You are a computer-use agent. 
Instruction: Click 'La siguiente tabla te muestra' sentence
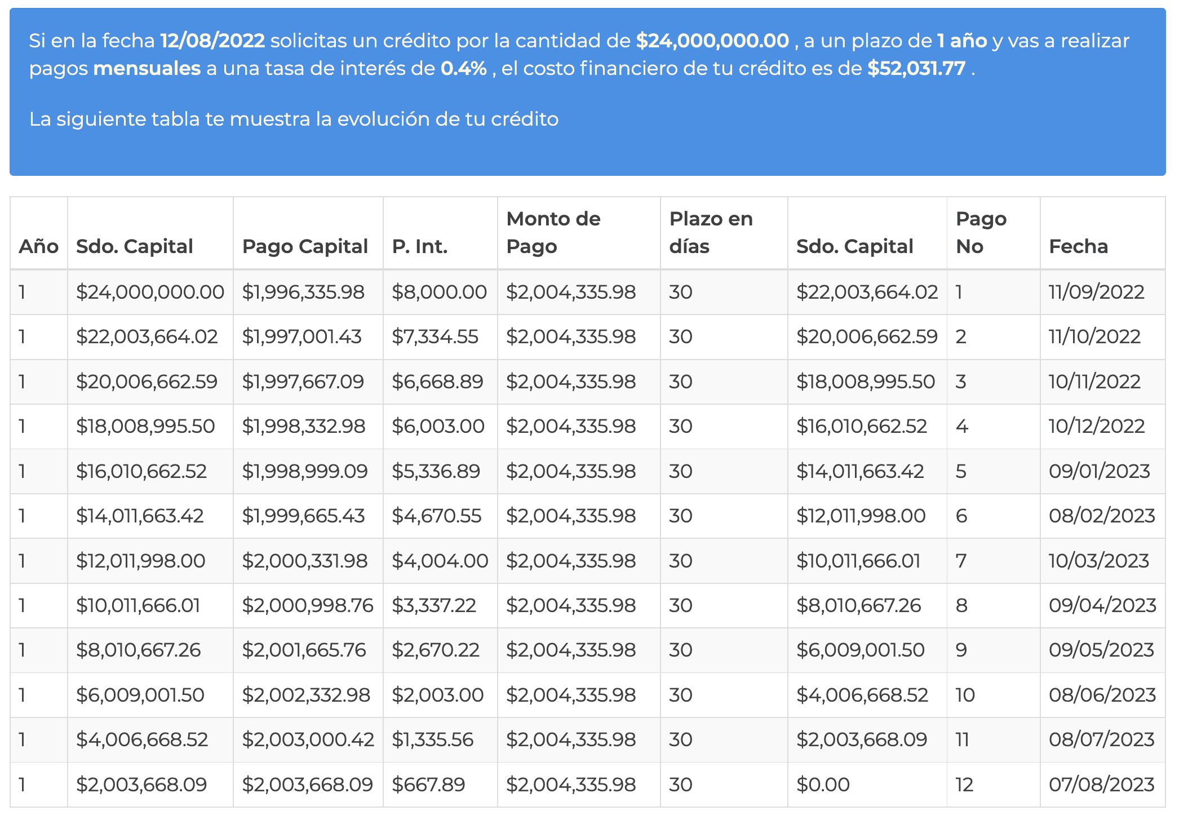(294, 119)
